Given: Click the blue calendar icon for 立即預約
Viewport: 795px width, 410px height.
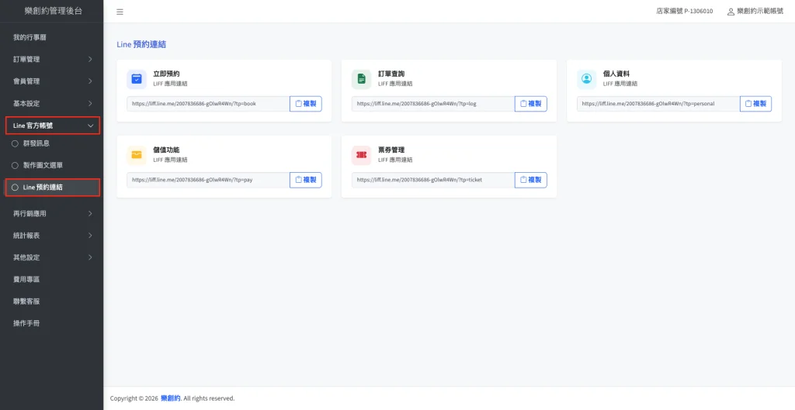Looking at the screenshot, I should [x=137, y=78].
